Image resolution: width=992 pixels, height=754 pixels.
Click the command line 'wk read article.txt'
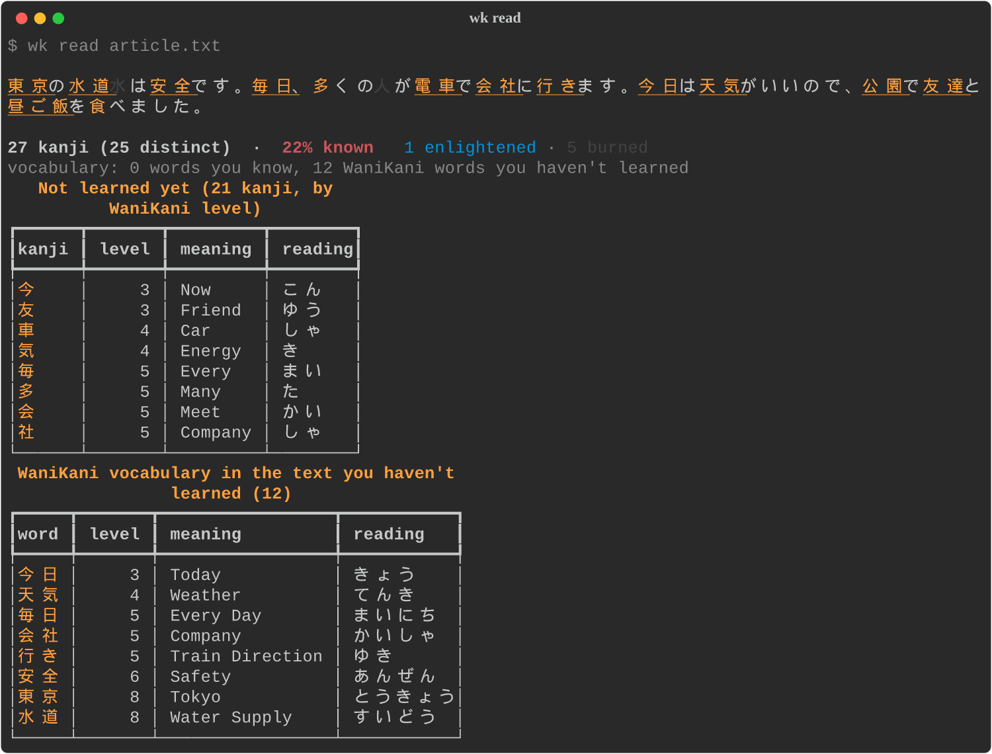(x=124, y=46)
